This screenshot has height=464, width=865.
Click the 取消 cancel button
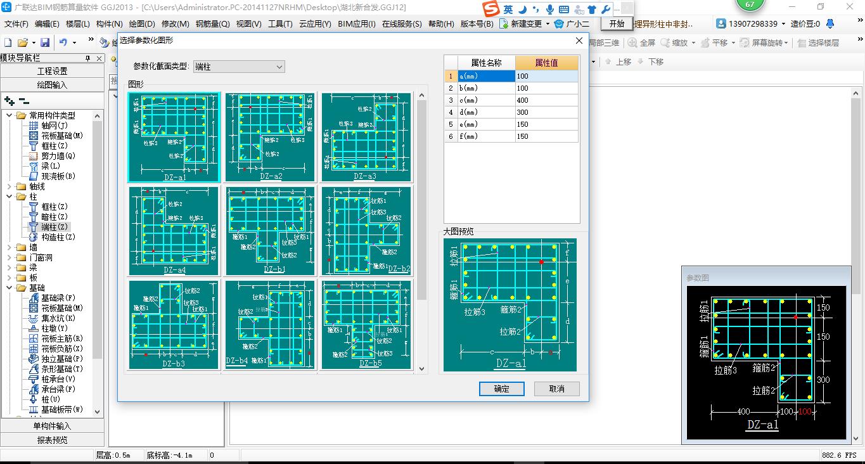(x=557, y=389)
